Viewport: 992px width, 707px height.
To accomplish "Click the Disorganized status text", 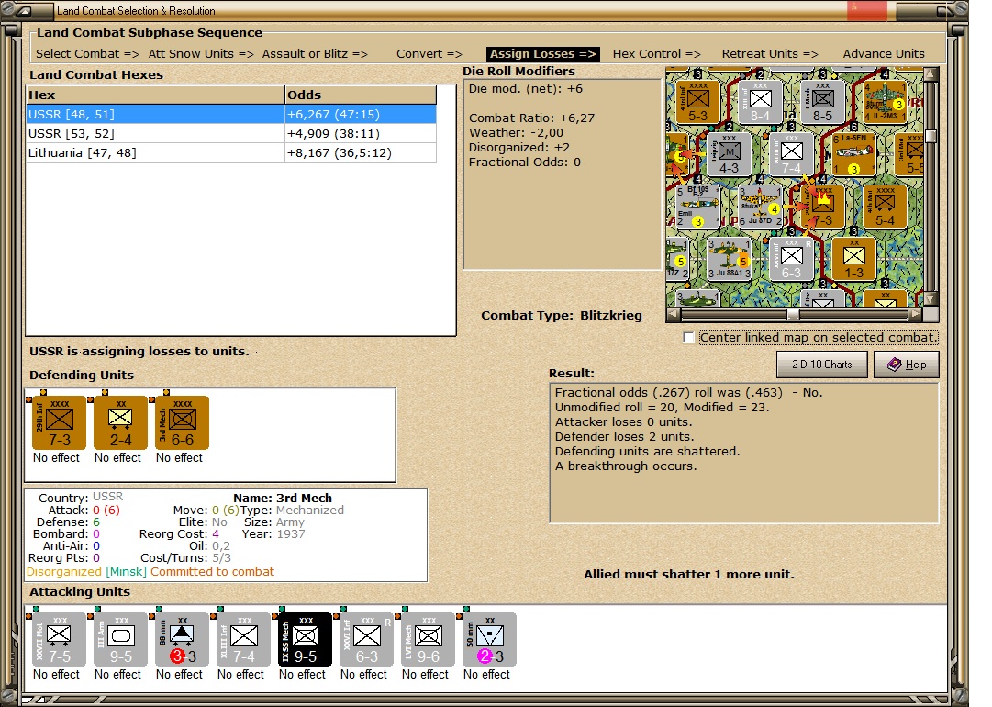I will [x=64, y=571].
